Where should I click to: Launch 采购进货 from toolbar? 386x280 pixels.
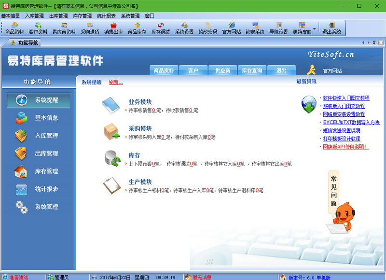(x=90, y=28)
